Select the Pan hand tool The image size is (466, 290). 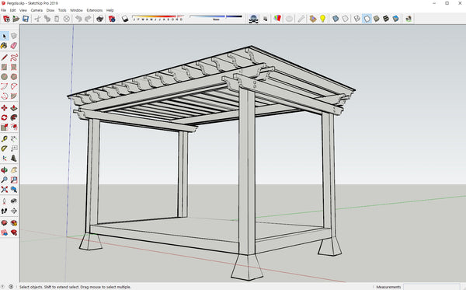point(14,170)
